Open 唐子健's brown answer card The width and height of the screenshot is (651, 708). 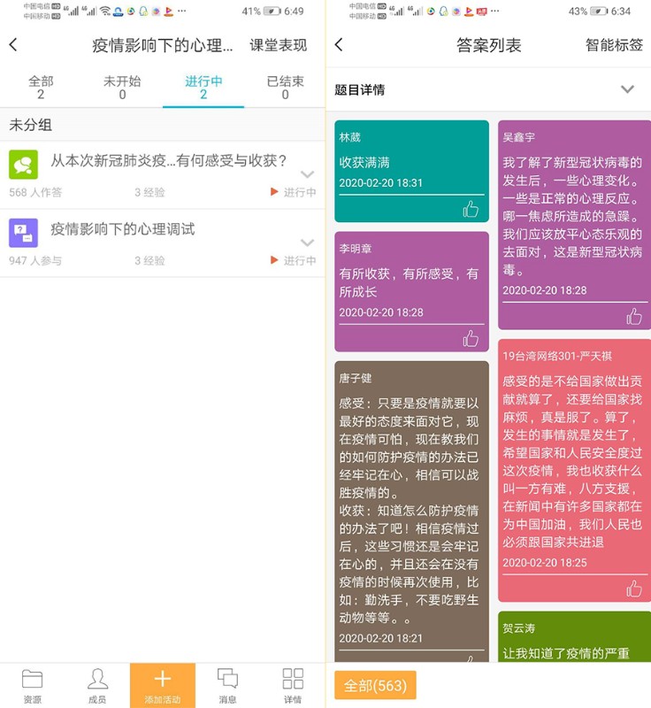click(x=411, y=512)
